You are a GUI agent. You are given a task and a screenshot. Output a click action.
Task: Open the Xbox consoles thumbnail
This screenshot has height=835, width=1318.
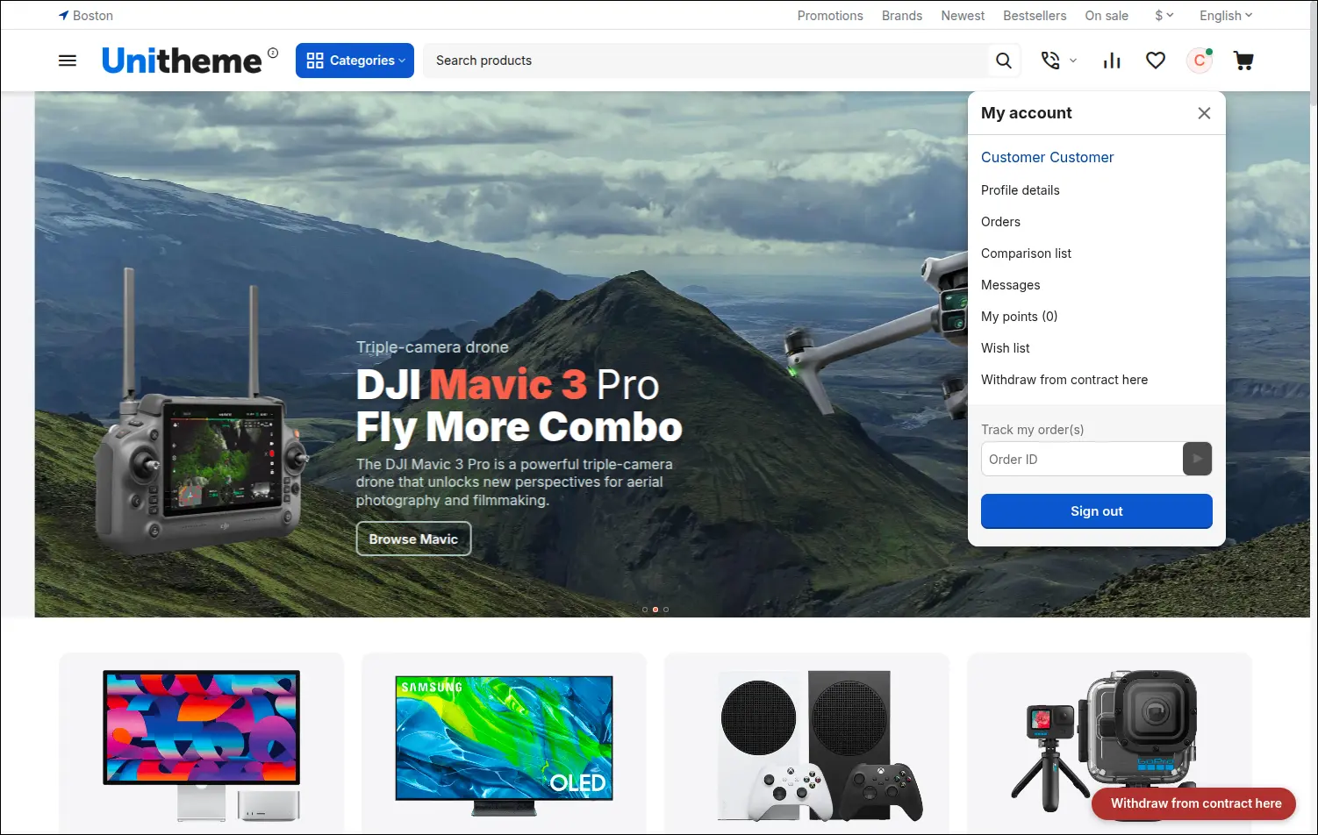click(820, 746)
